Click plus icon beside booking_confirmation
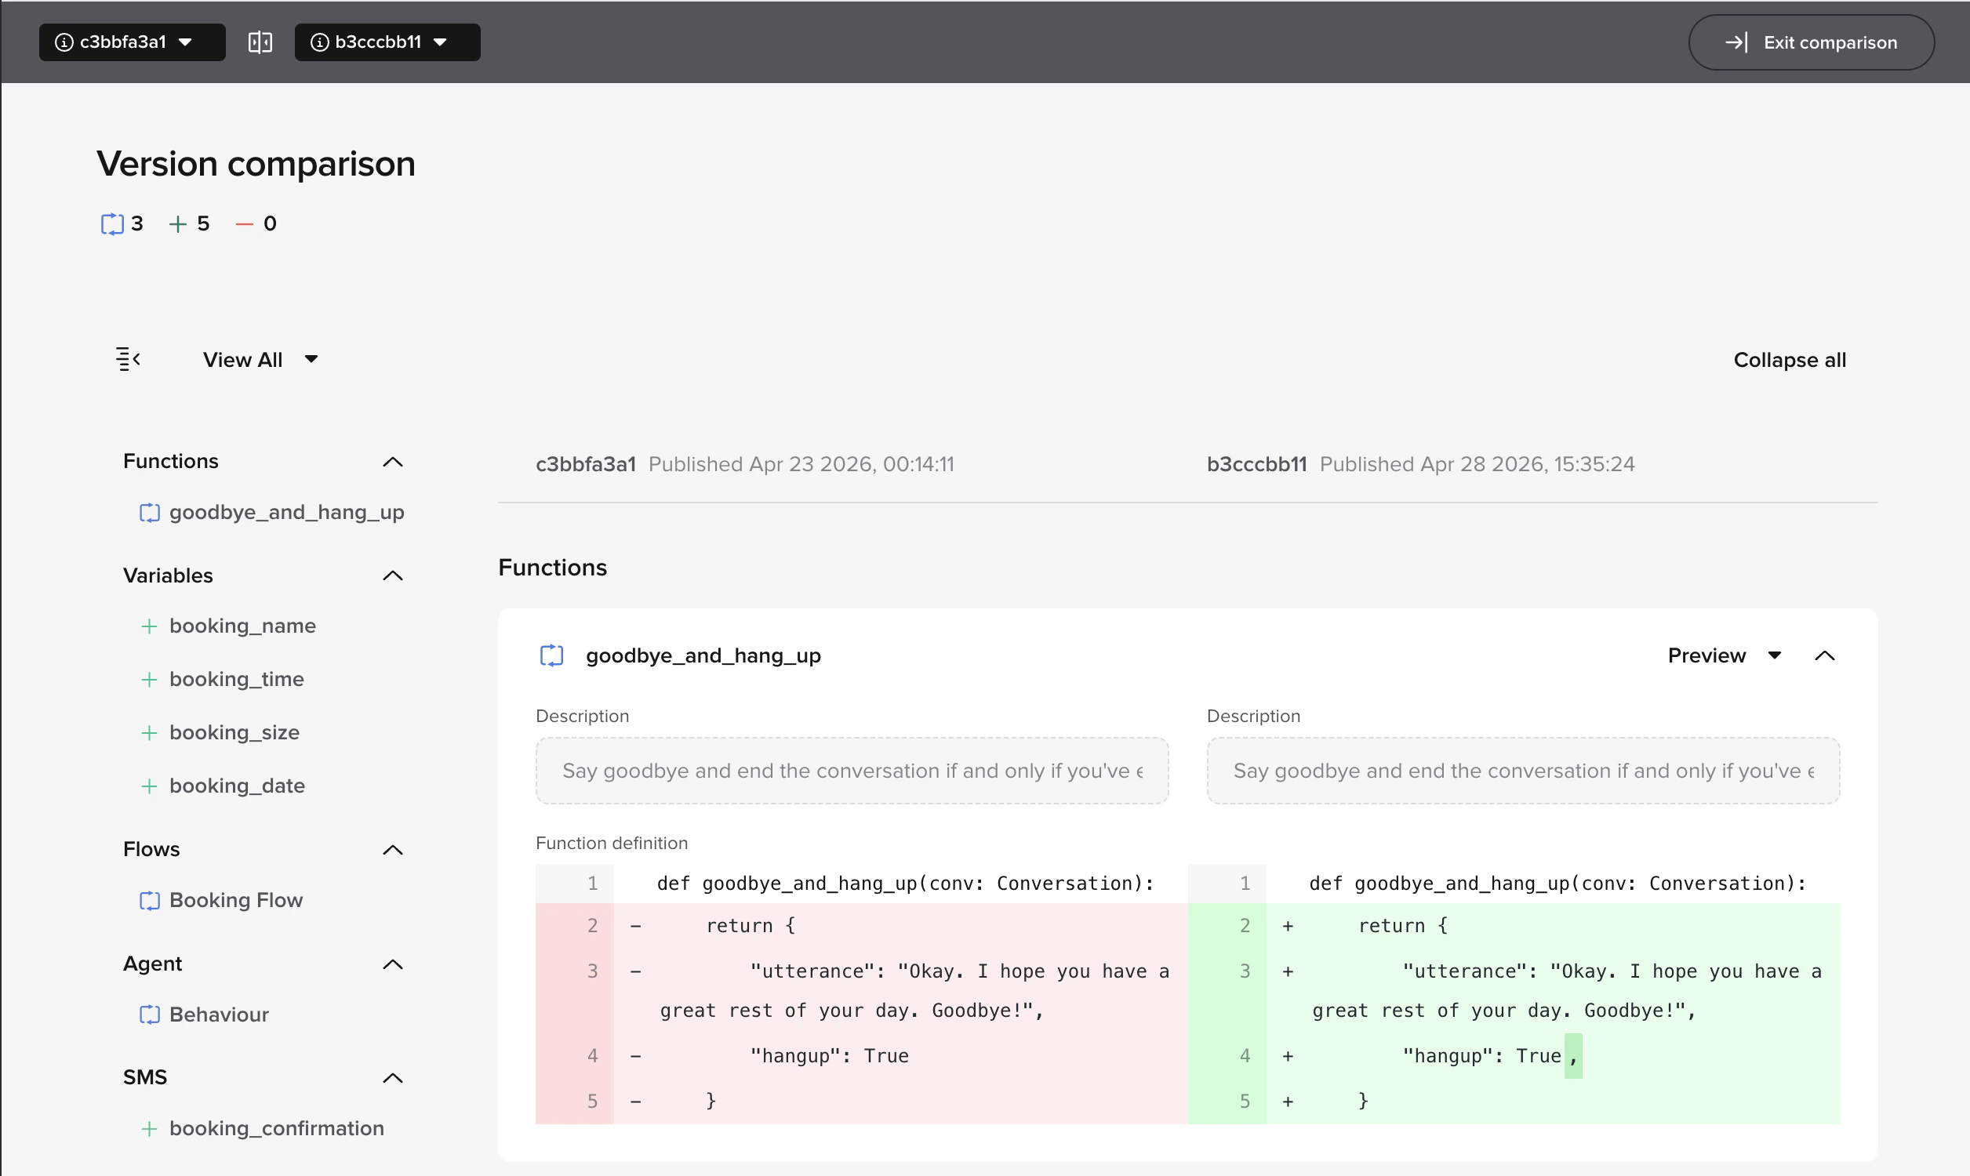 click(148, 1128)
